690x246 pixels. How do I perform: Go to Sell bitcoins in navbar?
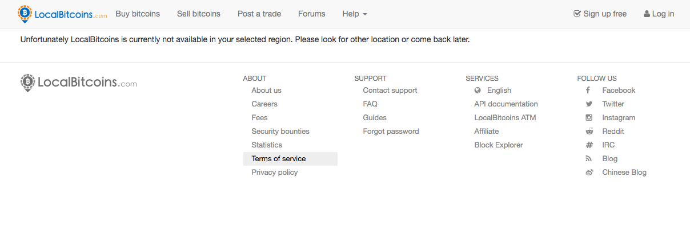pyautogui.click(x=199, y=14)
